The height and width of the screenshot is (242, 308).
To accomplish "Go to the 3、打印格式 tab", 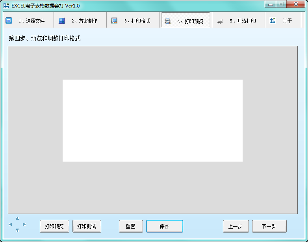I will click(133, 20).
